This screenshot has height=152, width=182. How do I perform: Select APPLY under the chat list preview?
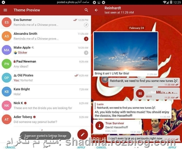pyautogui.click(x=81, y=148)
